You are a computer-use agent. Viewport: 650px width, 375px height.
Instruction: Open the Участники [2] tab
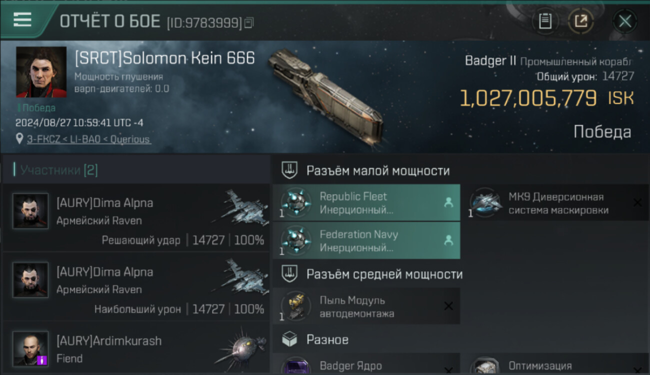point(59,170)
